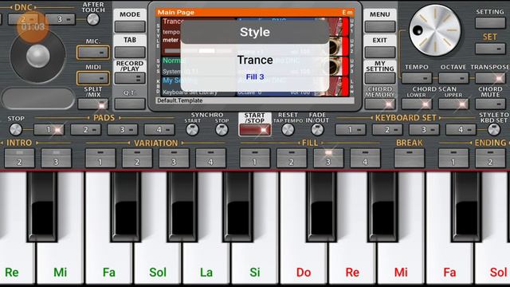
Task: Select VARIATION 1
Action: tap(100, 158)
